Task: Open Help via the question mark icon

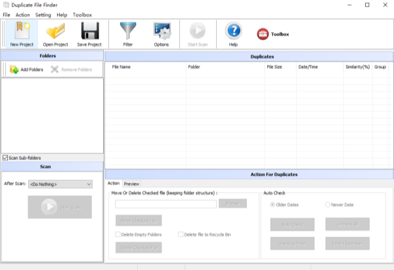Action: 233,34
